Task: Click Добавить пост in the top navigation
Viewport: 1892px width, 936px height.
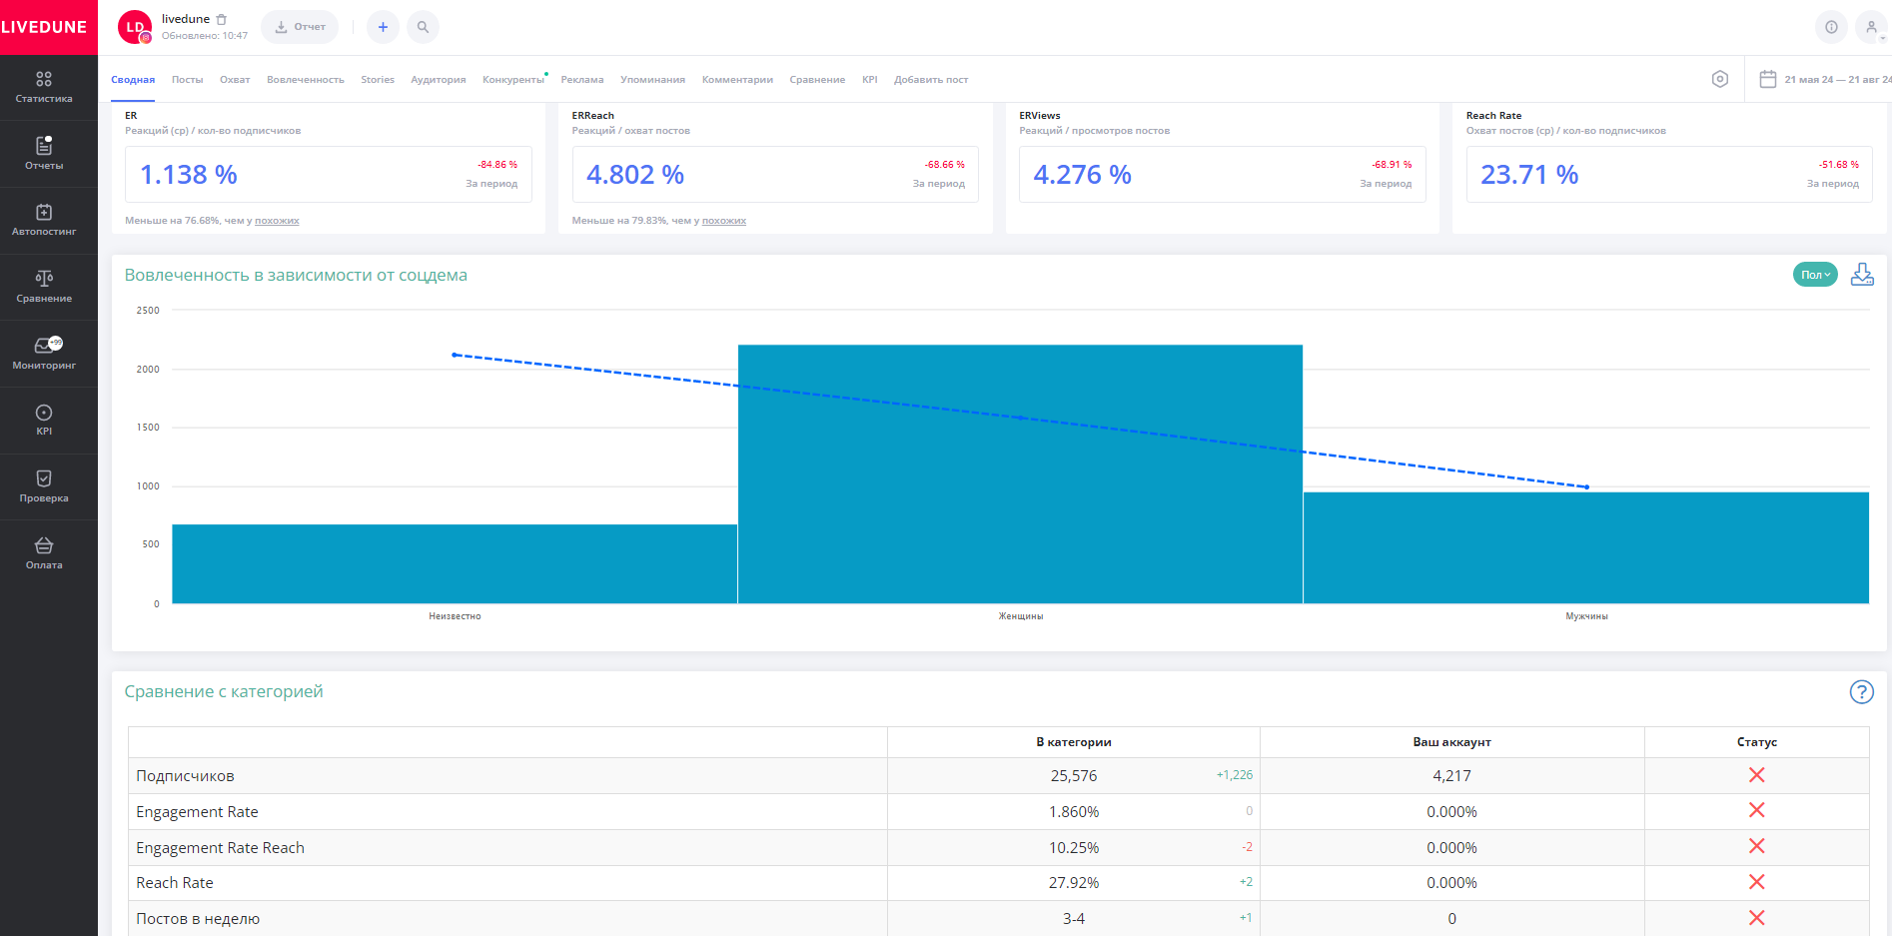Action: point(931,80)
